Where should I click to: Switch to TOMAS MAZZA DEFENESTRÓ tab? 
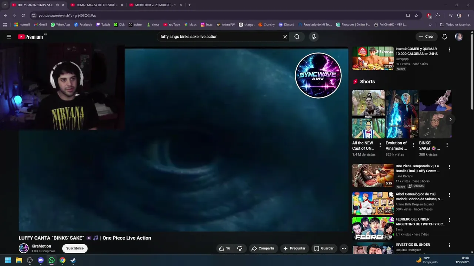coord(97,5)
